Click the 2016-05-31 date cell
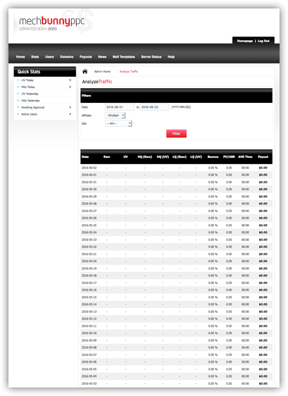Viewport: 288px width, 396px height. click(89, 182)
